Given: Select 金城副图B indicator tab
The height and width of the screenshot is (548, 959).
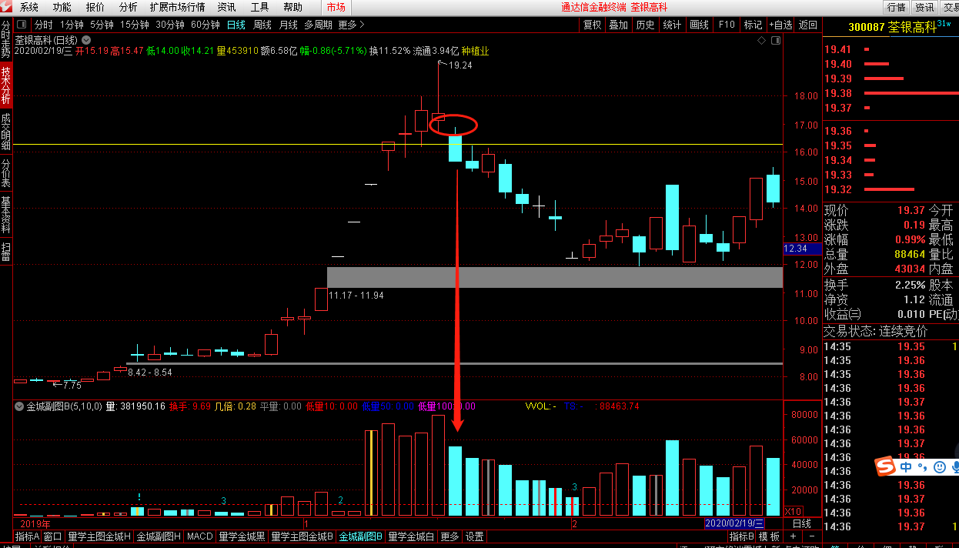Looking at the screenshot, I should (x=361, y=536).
